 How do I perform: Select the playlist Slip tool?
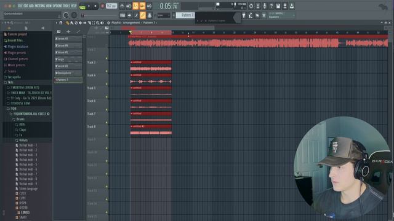click(x=85, y=23)
